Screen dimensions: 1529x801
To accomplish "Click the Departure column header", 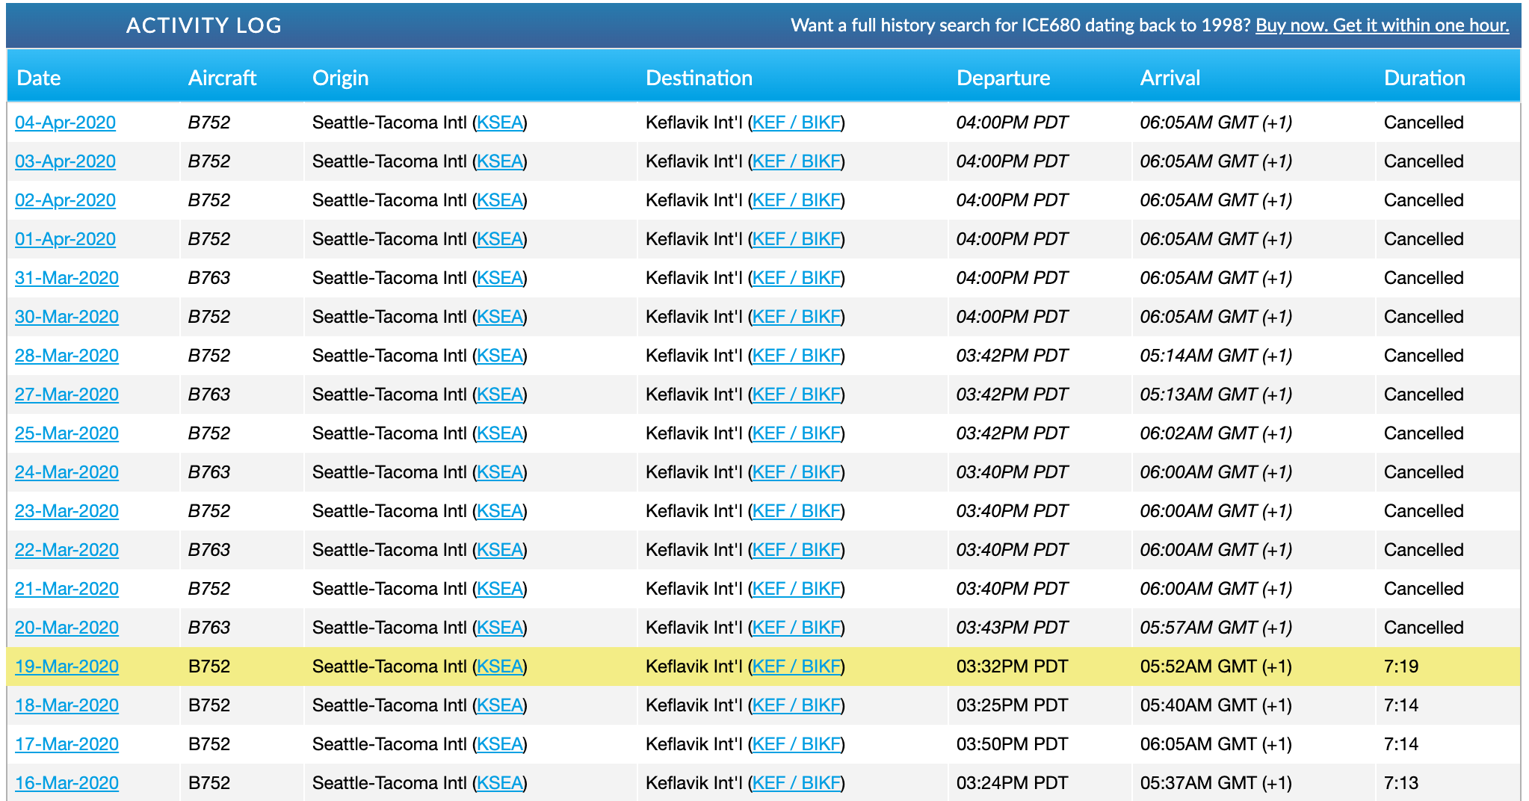I will [x=1003, y=78].
